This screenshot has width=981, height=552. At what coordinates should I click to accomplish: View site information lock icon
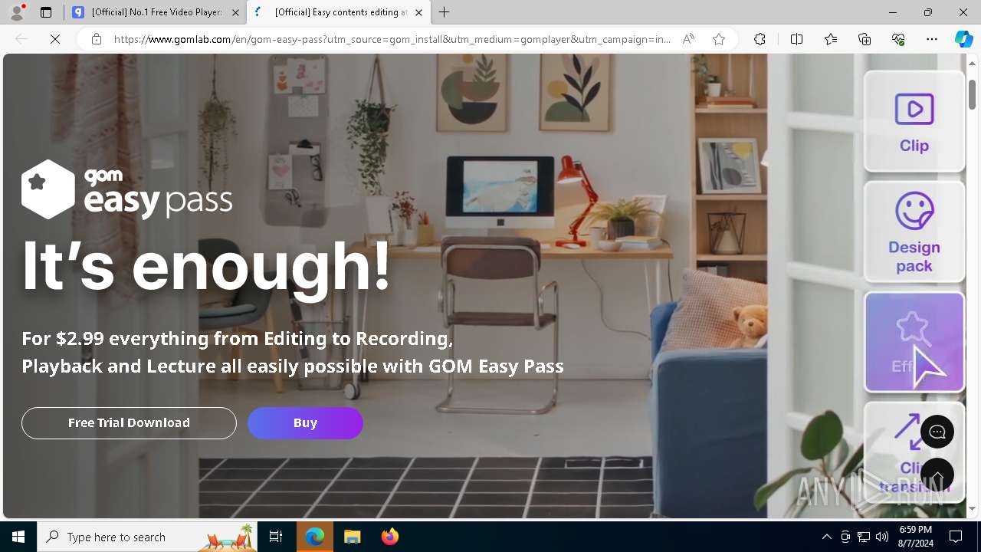[97, 39]
